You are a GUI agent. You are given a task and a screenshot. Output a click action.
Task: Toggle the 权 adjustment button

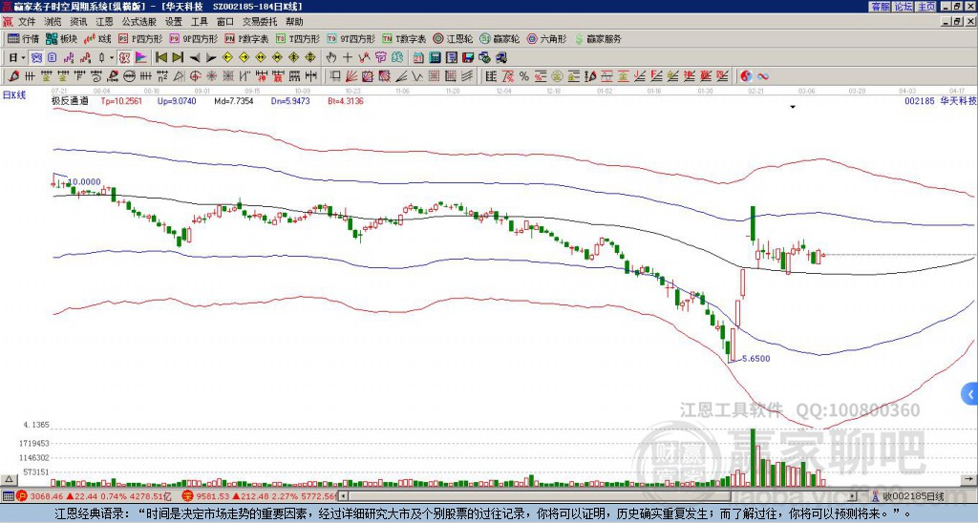tap(124, 58)
